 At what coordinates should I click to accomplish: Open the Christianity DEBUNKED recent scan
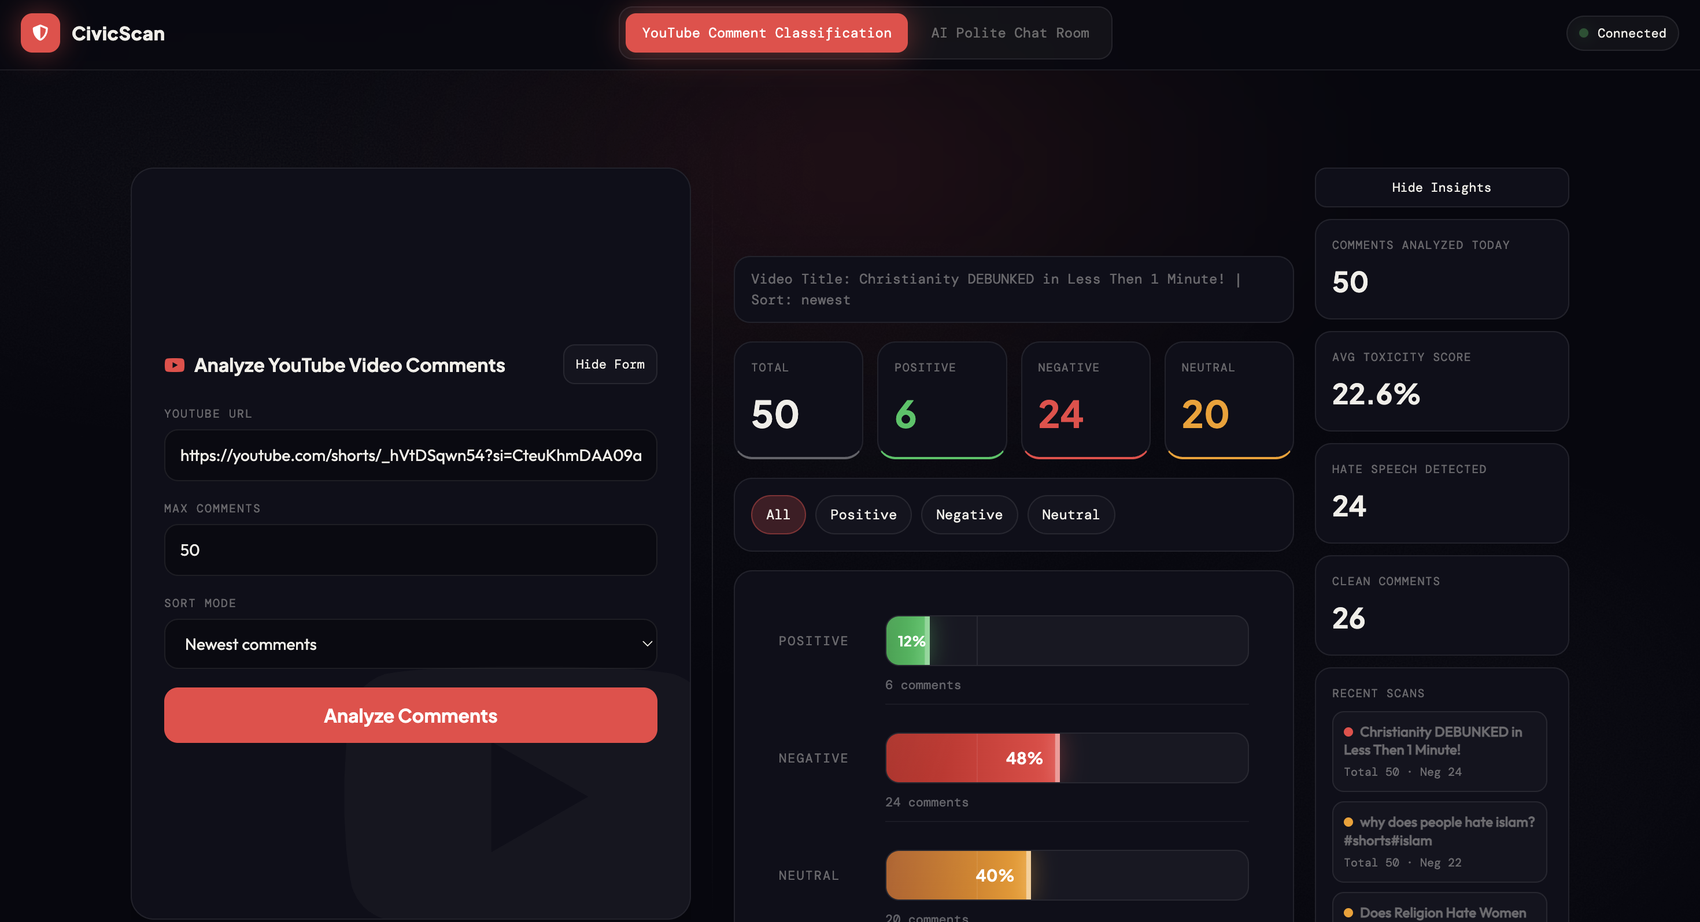point(1439,752)
